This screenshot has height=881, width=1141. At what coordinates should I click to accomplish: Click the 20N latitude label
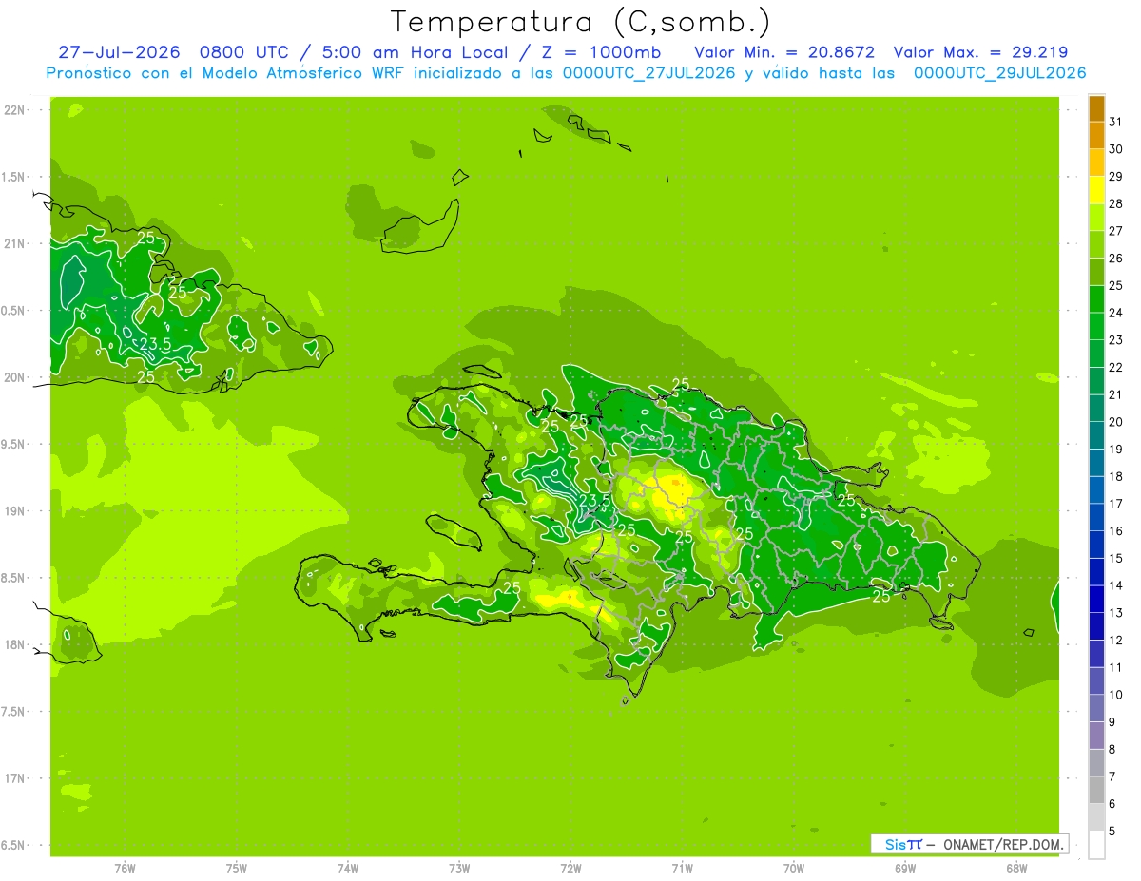point(15,377)
